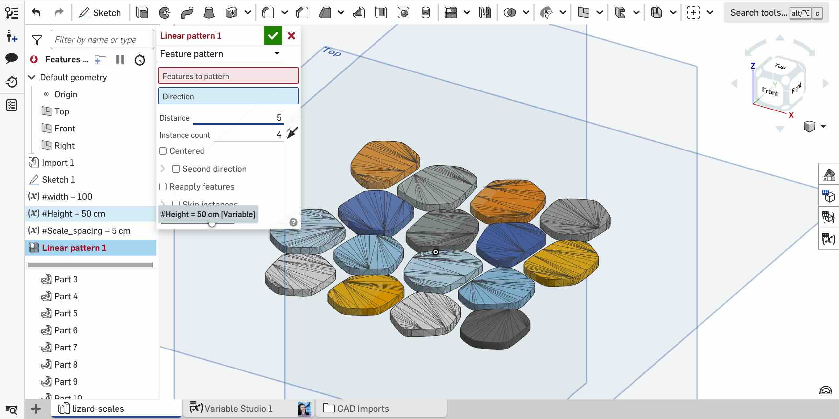The height and width of the screenshot is (419, 839).
Task: Select #Scale_spacing variable
Action: (86, 231)
